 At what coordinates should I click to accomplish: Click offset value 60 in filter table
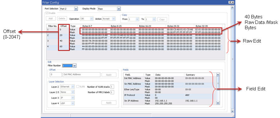[61, 47]
